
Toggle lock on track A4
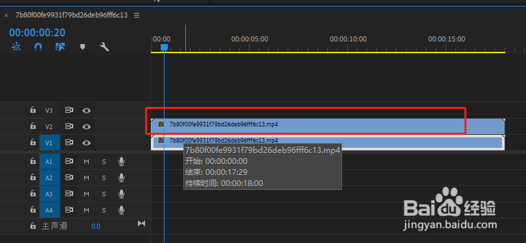[x=32, y=210]
